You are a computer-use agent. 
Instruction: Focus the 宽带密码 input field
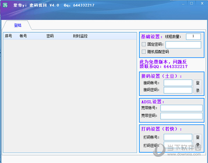click(x=181, y=116)
